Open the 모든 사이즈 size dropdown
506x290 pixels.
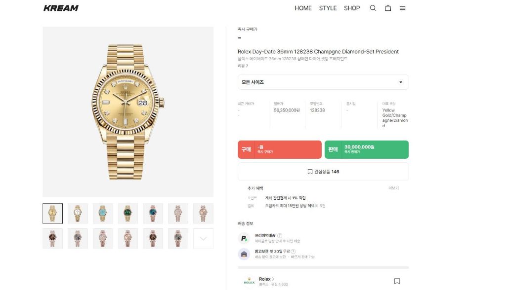pos(323,82)
